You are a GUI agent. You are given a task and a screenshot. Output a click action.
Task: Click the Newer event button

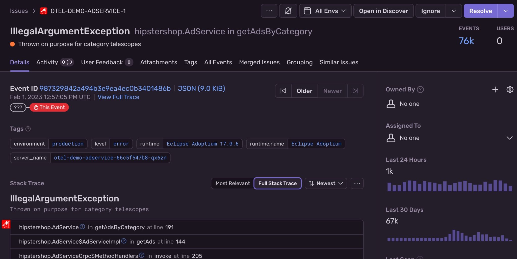tap(332, 91)
